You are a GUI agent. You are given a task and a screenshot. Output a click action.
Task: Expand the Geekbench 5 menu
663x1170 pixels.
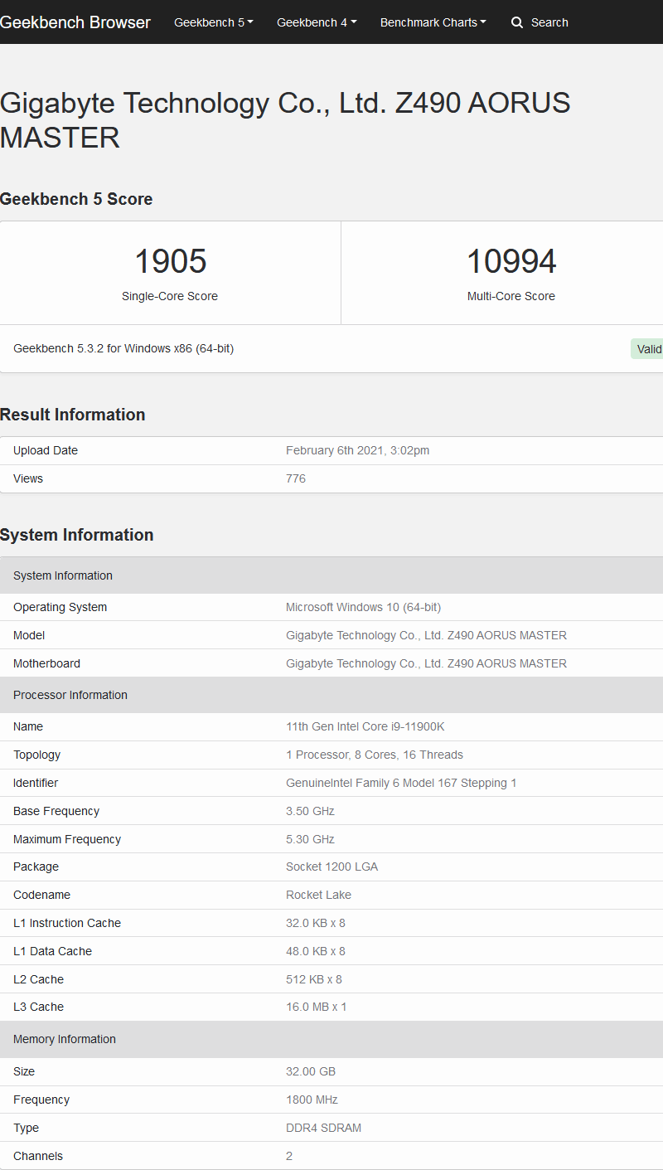[213, 22]
